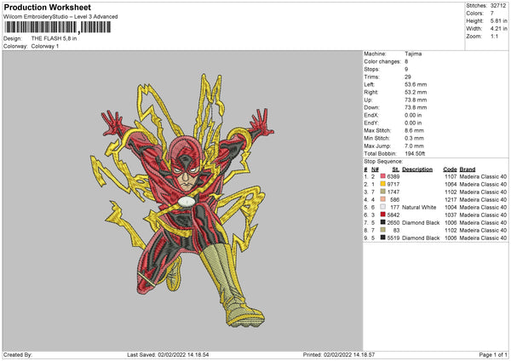Click the 'St.' column header
Image resolution: width=511 pixels, height=361 pixels.
point(396,169)
